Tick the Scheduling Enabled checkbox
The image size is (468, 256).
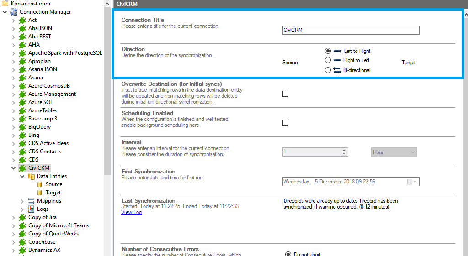[x=286, y=123]
